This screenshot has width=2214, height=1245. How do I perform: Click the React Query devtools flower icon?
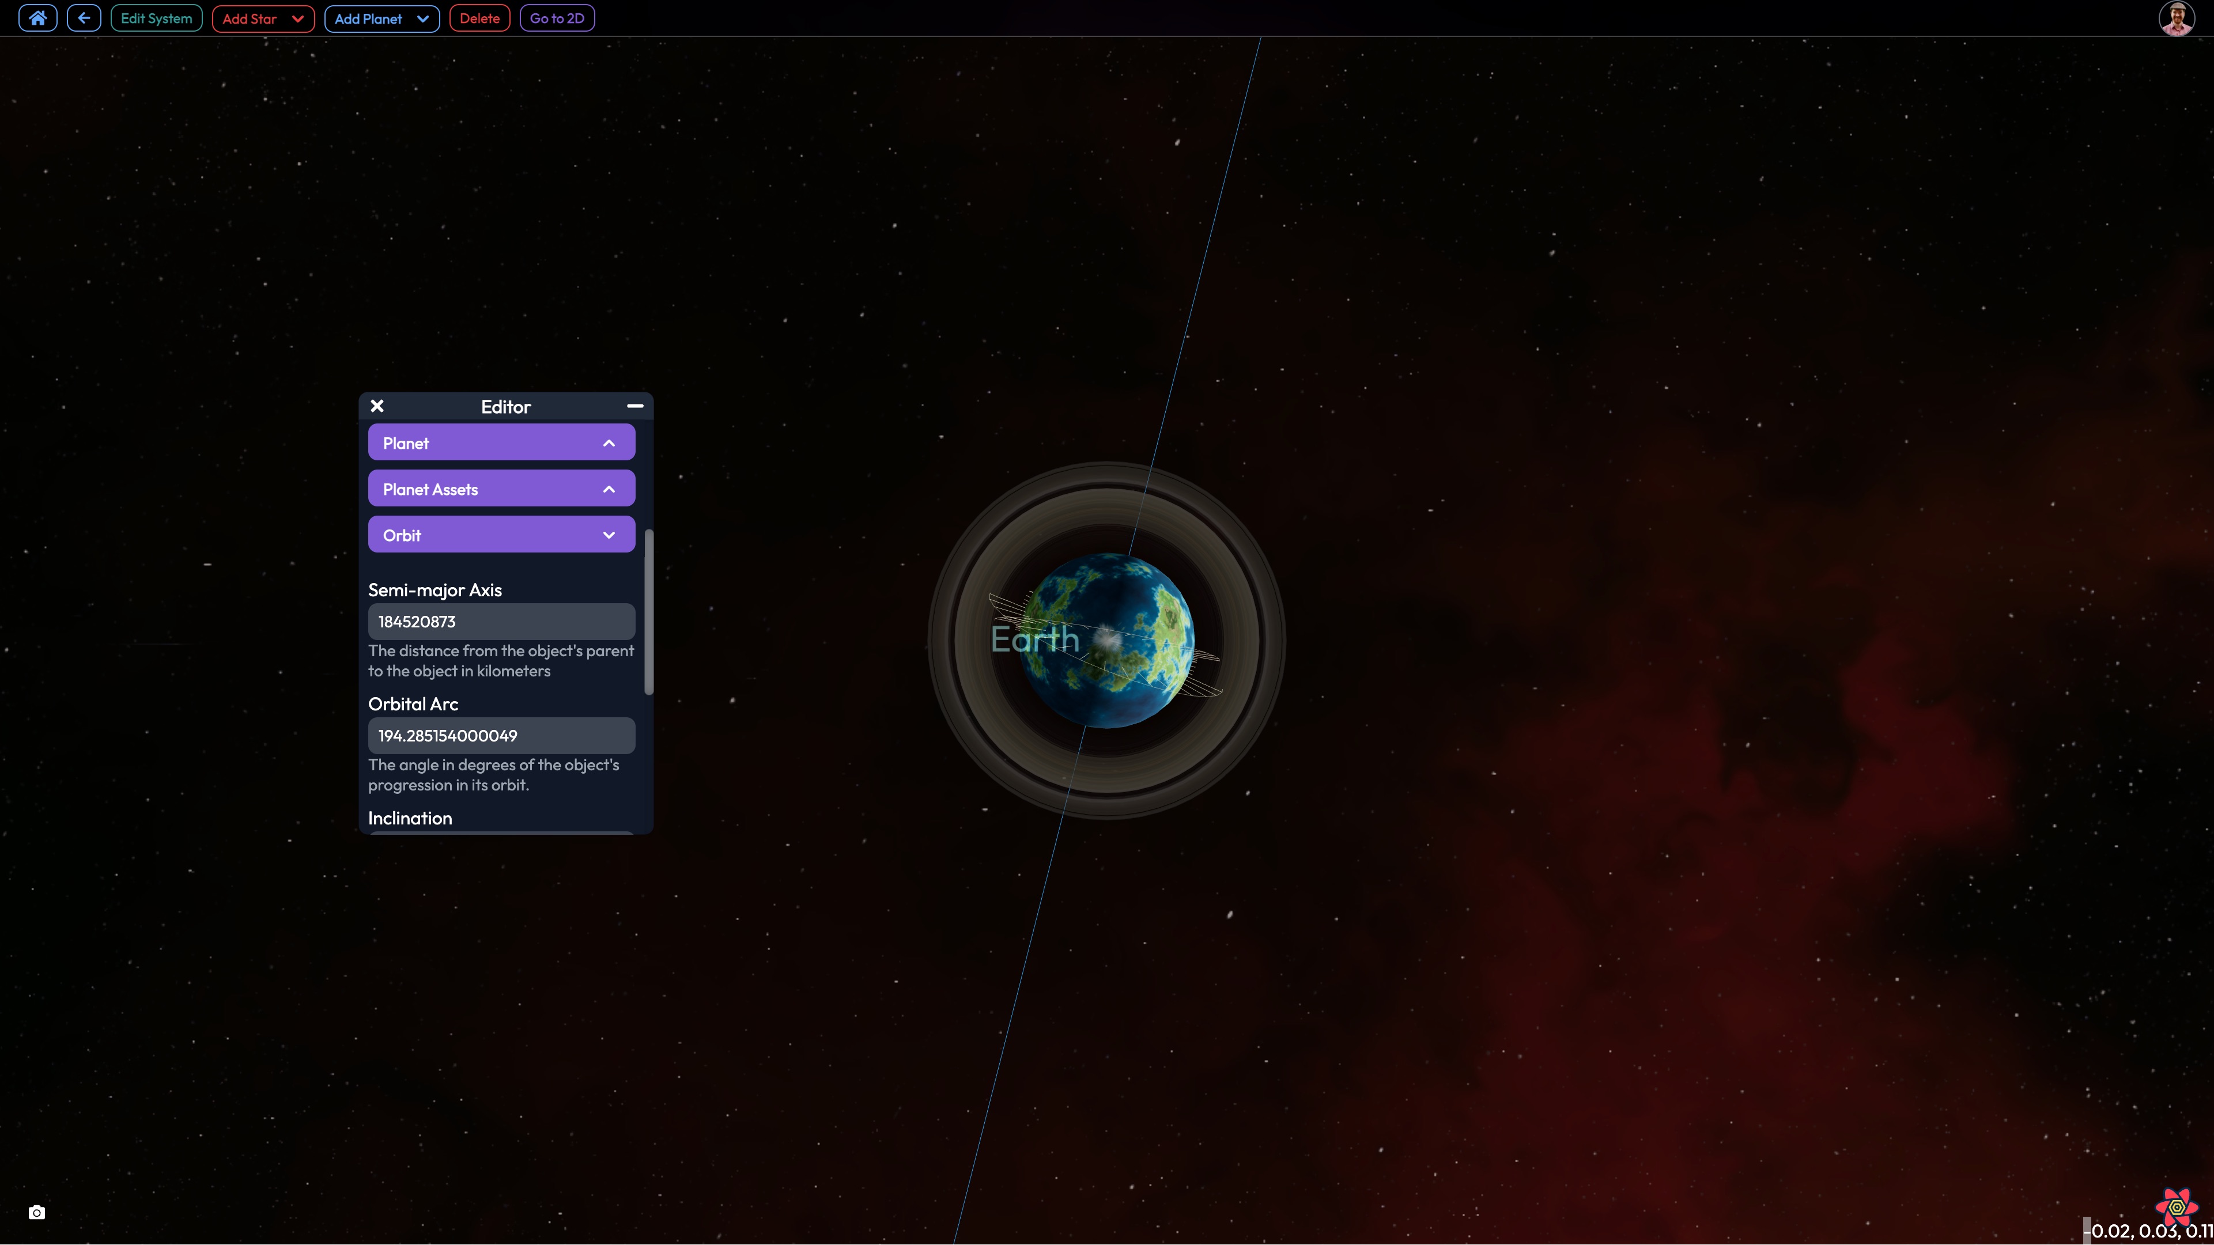click(x=2176, y=1207)
